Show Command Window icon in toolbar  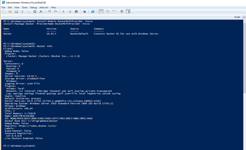click(122, 11)
